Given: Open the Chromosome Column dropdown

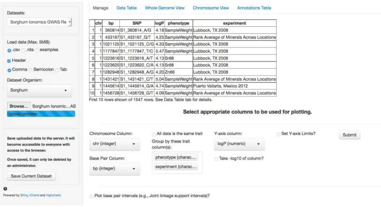Looking at the screenshot, I should [x=114, y=144].
